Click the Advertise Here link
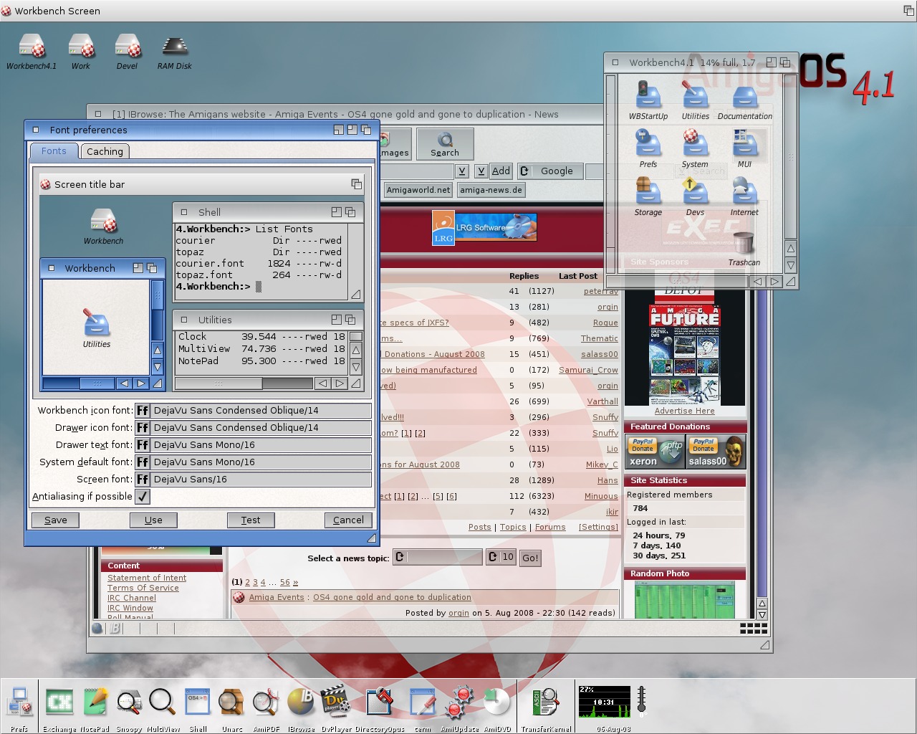The width and height of the screenshot is (917, 734). tap(684, 411)
